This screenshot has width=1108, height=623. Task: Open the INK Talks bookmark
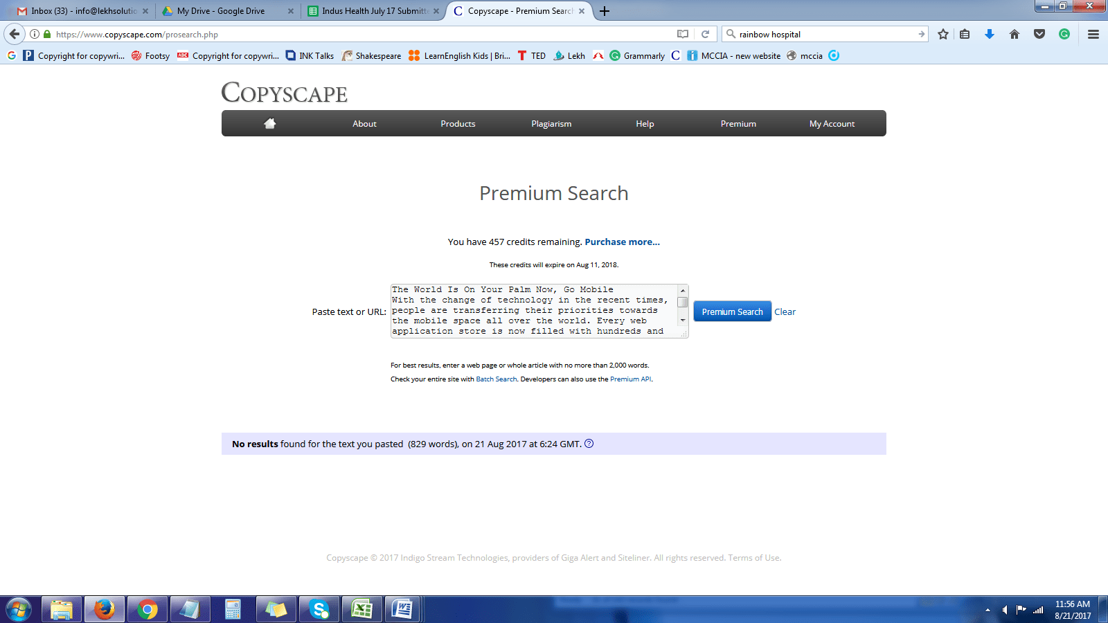click(310, 55)
